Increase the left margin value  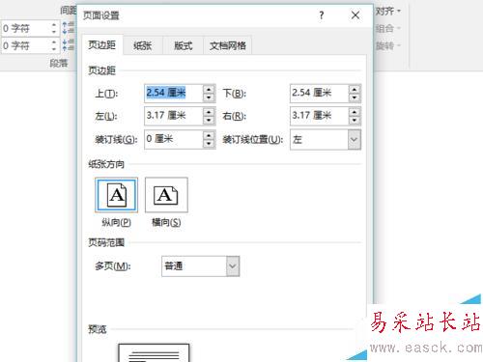[209, 112]
